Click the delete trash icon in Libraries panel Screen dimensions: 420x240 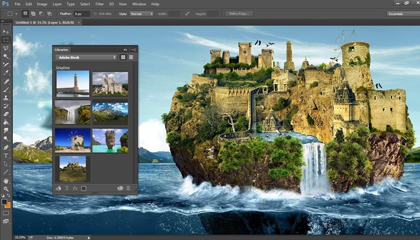tap(128, 188)
